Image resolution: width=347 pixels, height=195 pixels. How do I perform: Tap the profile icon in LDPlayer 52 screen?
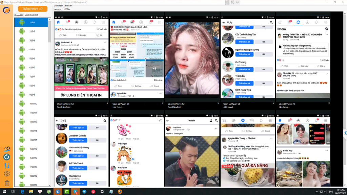click(86, 22)
